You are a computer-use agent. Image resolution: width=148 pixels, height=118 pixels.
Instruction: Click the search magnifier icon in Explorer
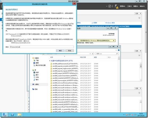coord(117,54)
